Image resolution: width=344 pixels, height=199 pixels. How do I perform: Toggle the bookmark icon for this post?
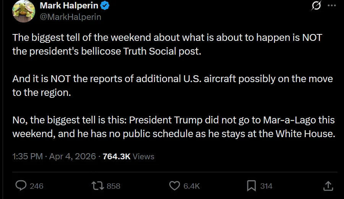251,186
